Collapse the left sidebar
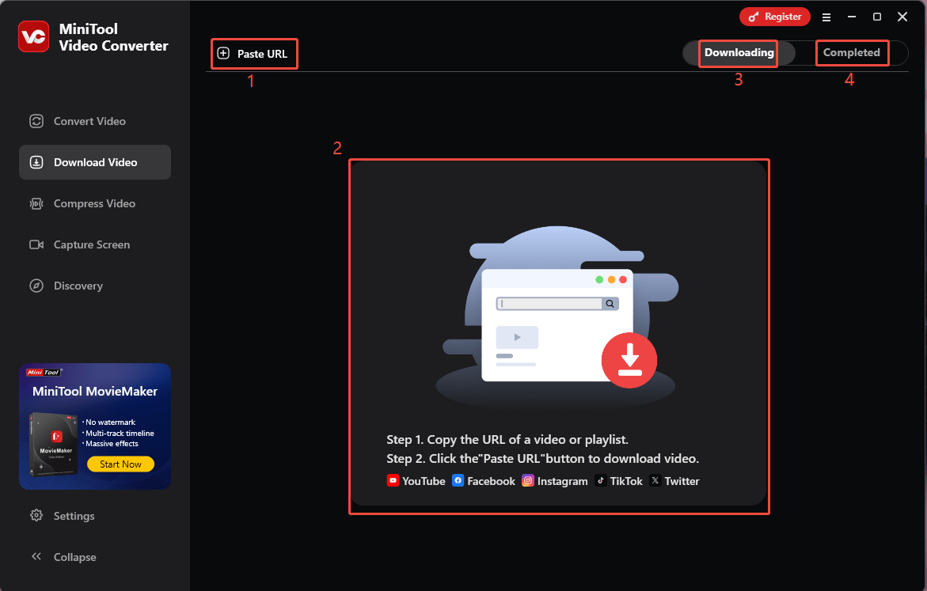The width and height of the screenshot is (927, 591). click(63, 557)
